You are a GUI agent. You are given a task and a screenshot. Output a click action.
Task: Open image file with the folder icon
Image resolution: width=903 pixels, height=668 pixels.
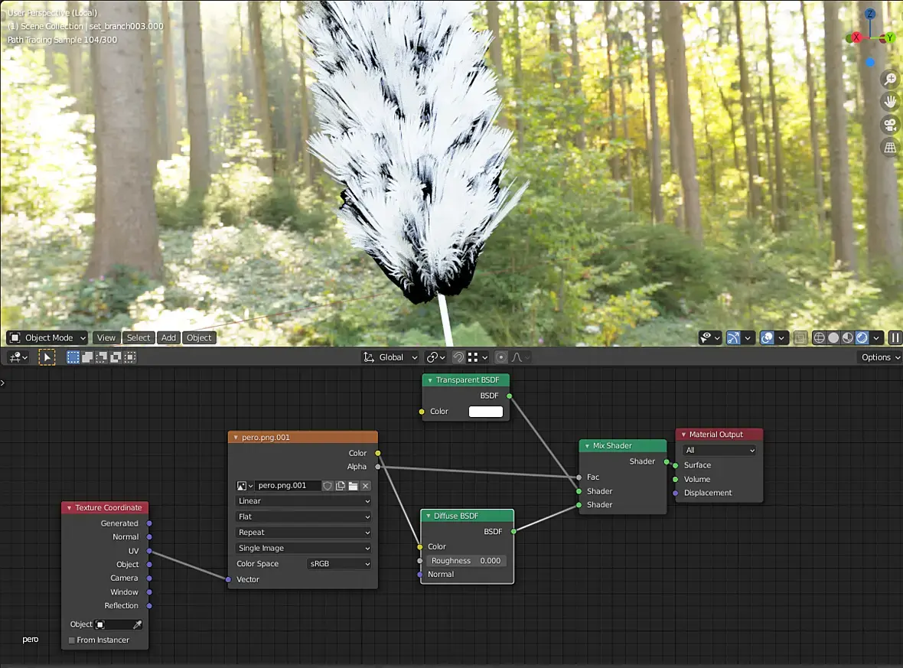click(x=353, y=486)
